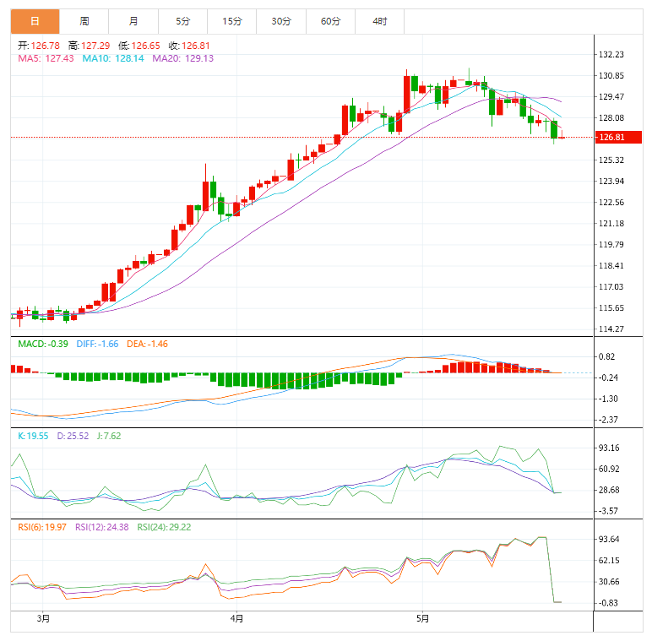Click the 28.68 KDJ axis label
The width and height of the screenshot is (652, 641).
[x=609, y=490]
